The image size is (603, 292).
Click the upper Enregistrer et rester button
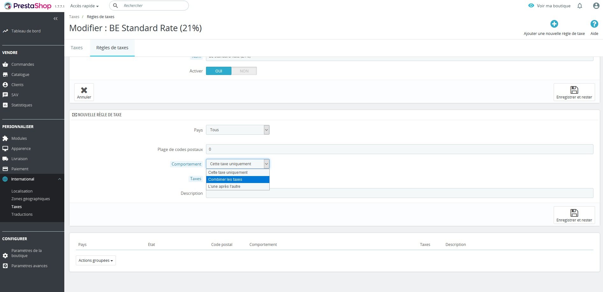[x=574, y=92]
